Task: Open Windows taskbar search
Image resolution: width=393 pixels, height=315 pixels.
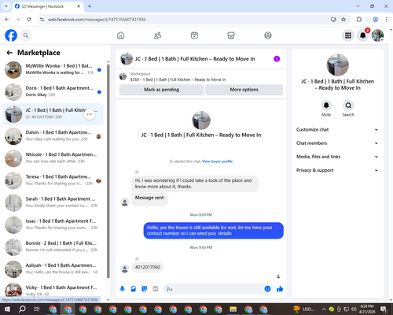Action: 22,309
